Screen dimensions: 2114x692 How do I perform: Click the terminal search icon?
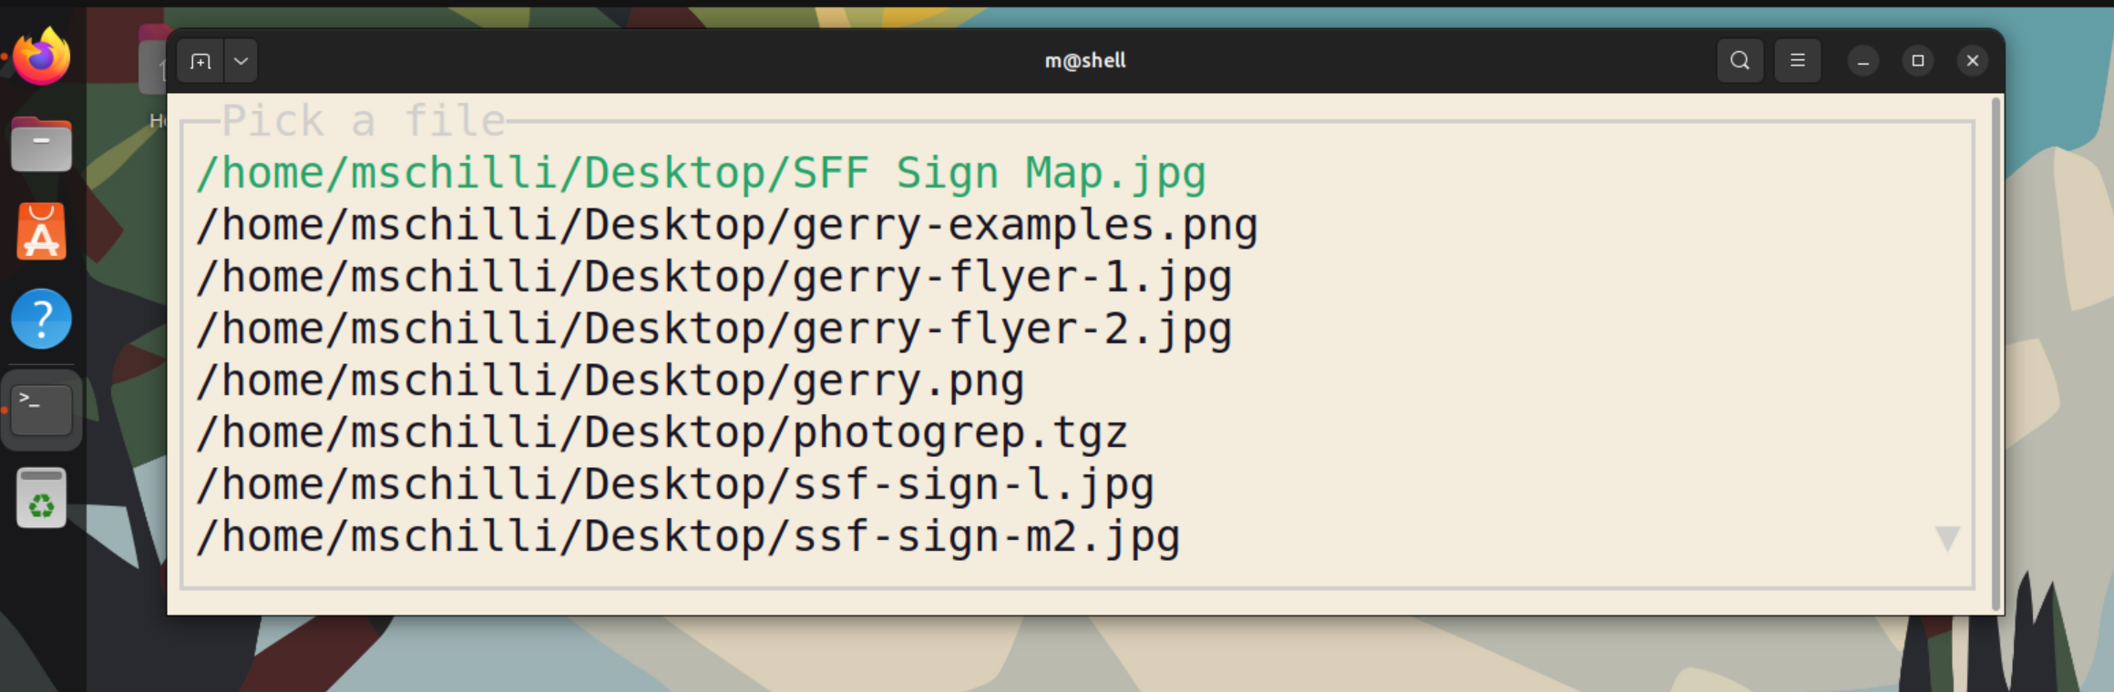[x=1739, y=61]
